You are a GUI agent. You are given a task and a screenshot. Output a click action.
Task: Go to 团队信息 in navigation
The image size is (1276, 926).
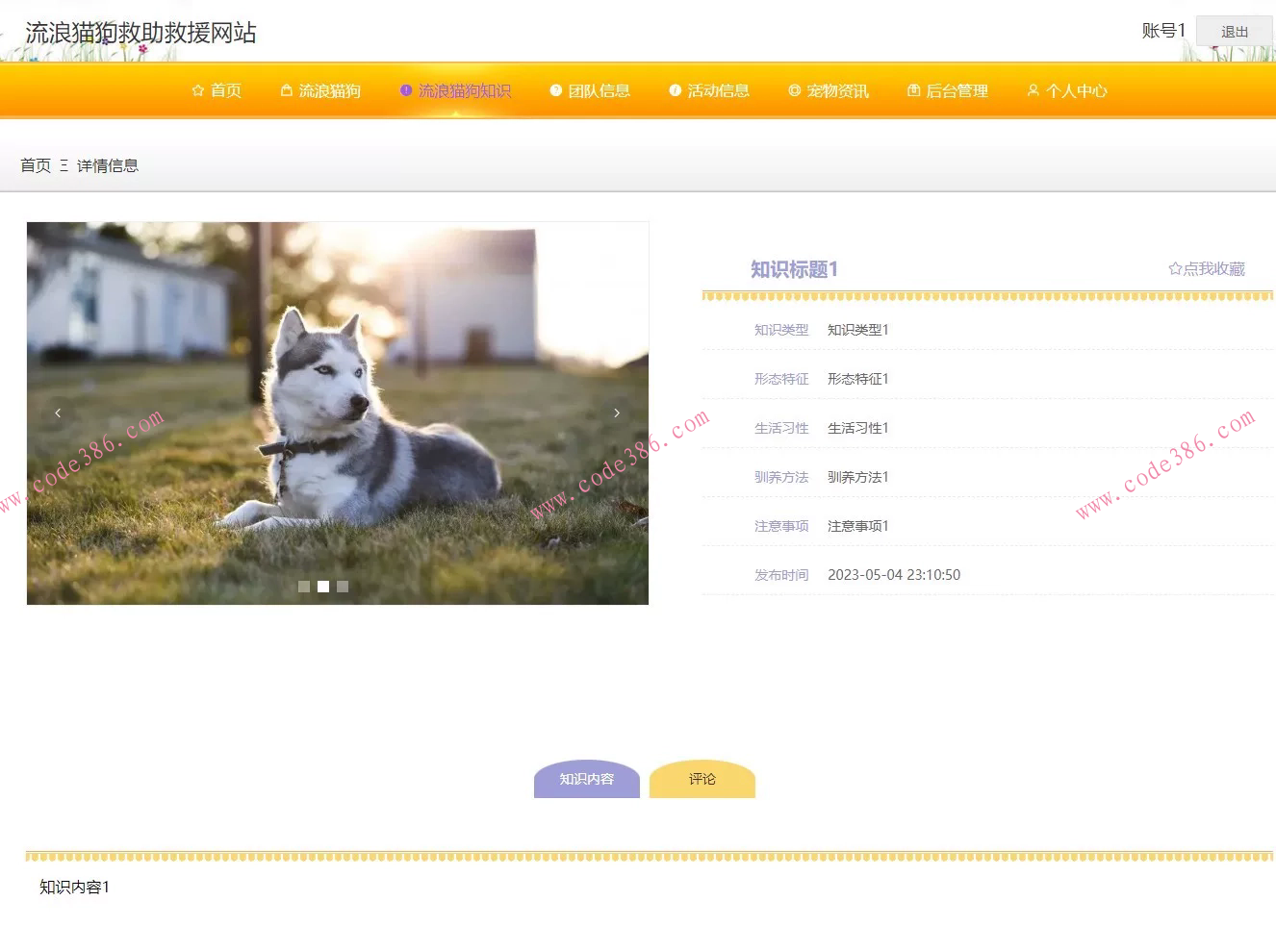click(x=590, y=90)
